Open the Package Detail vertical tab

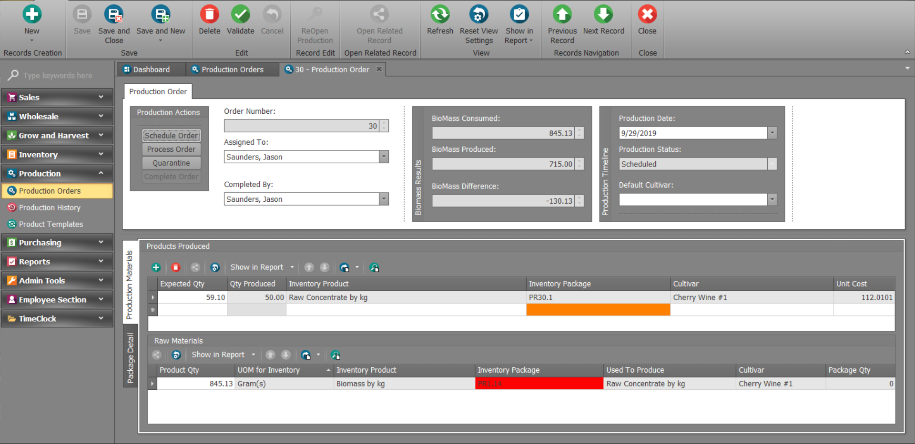[130, 358]
